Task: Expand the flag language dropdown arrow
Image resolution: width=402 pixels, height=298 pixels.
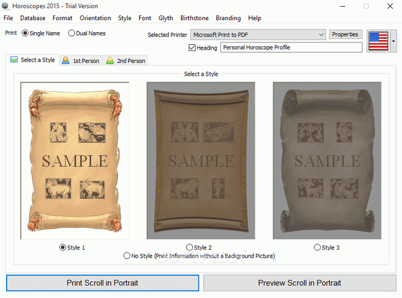Action: 394,41
